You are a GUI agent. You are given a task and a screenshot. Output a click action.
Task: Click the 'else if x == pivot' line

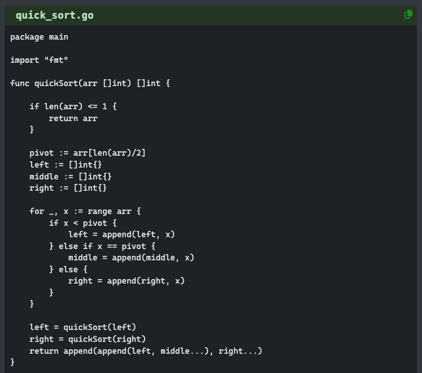[x=102, y=246]
